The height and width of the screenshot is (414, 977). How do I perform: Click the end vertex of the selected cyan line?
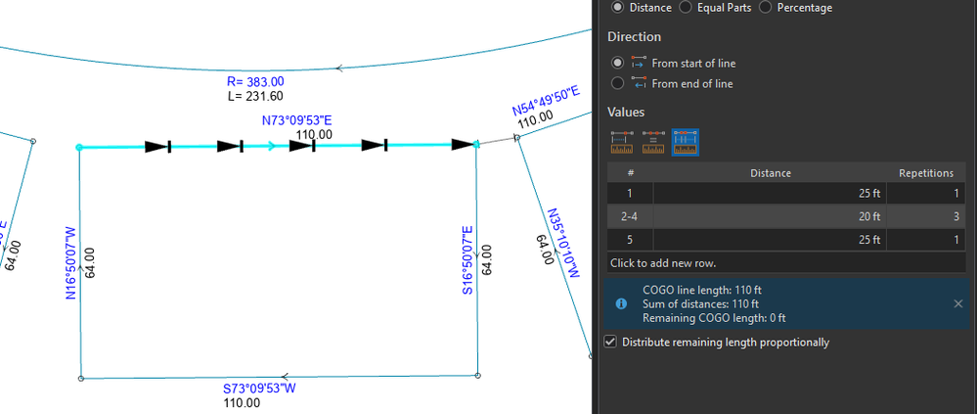[476, 144]
